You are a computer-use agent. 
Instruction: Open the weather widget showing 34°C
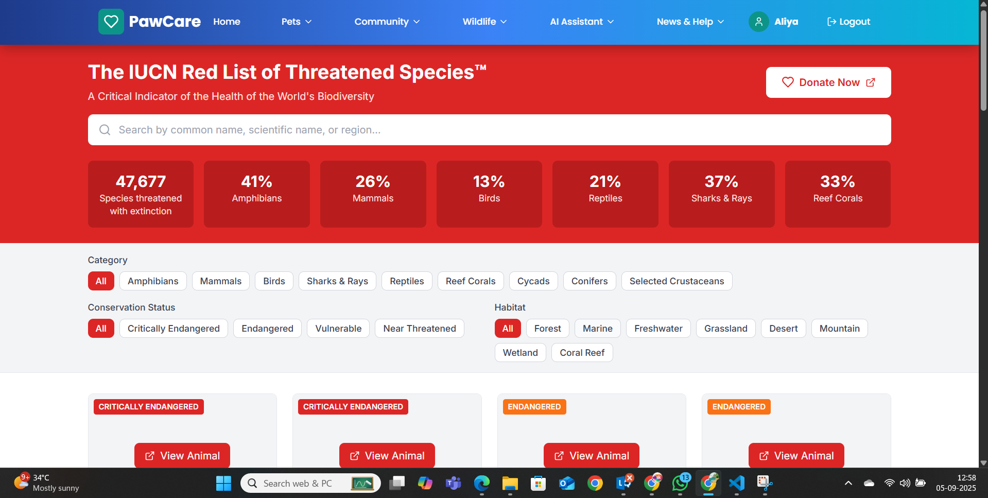[47, 483]
